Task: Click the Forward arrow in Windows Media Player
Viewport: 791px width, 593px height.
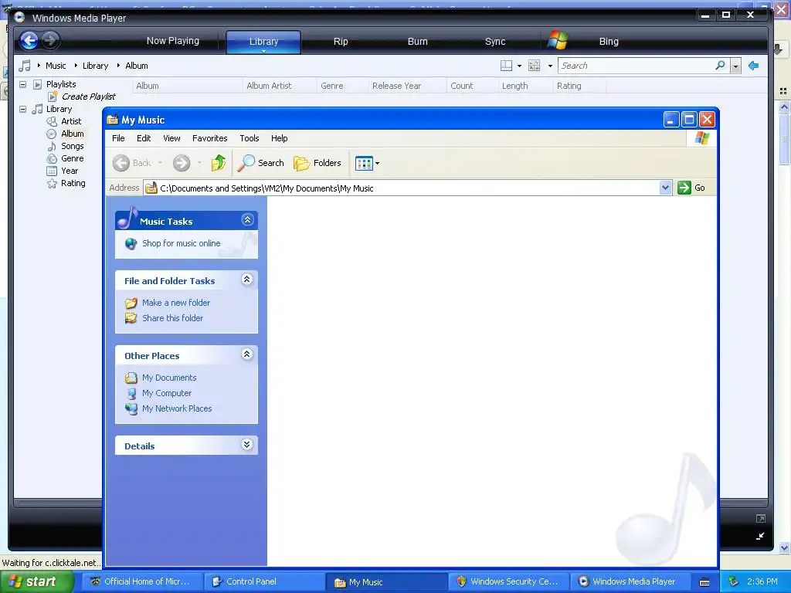Action: pos(50,40)
